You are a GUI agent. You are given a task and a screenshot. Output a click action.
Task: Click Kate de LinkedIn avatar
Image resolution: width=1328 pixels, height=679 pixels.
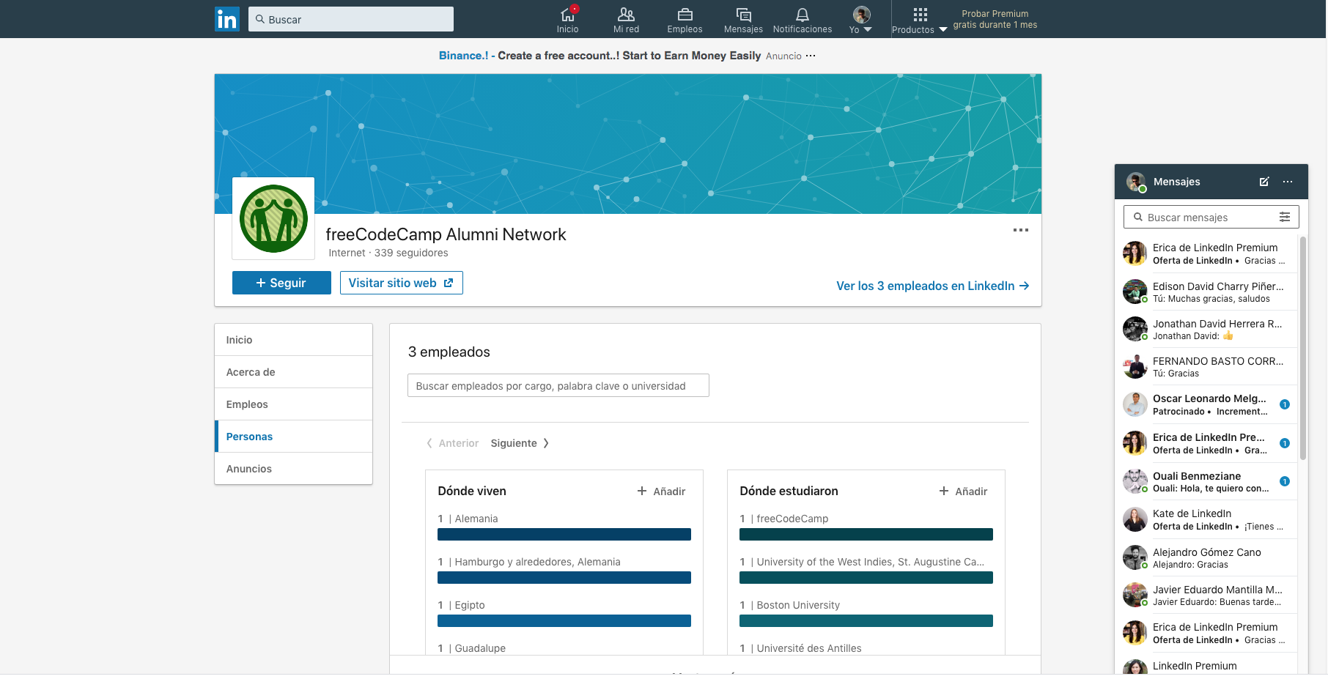(x=1135, y=519)
